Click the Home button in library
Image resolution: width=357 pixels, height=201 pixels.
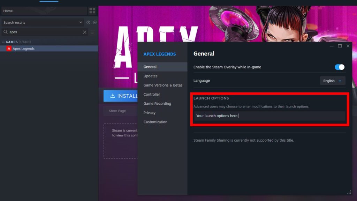coord(44,11)
